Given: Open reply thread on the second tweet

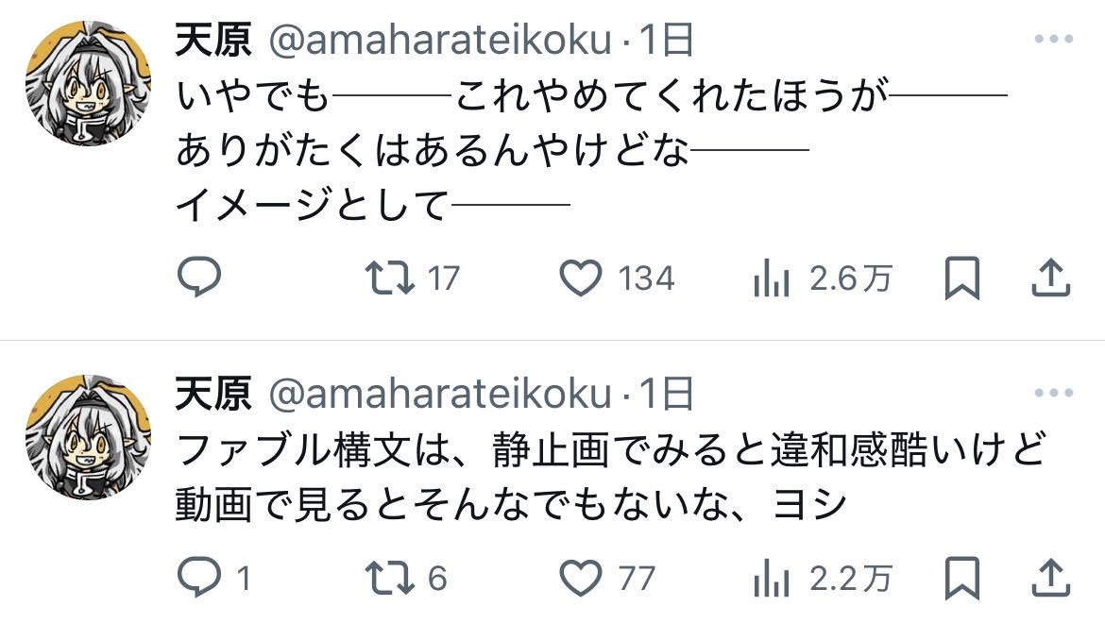Looking at the screenshot, I should click(199, 578).
